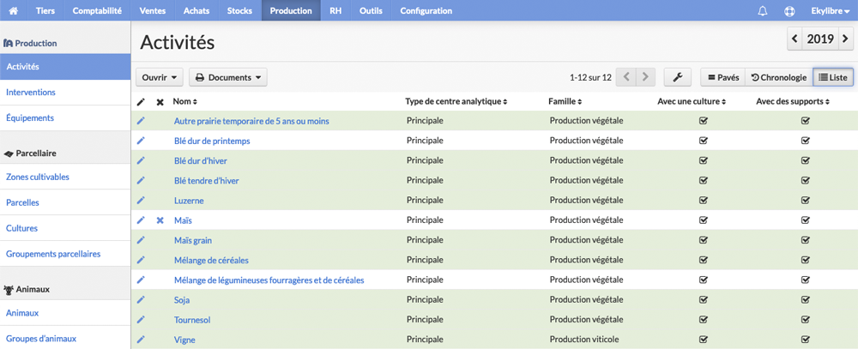The height and width of the screenshot is (349, 858).
Task: Open the Tournesol activity link
Action: pyautogui.click(x=192, y=320)
